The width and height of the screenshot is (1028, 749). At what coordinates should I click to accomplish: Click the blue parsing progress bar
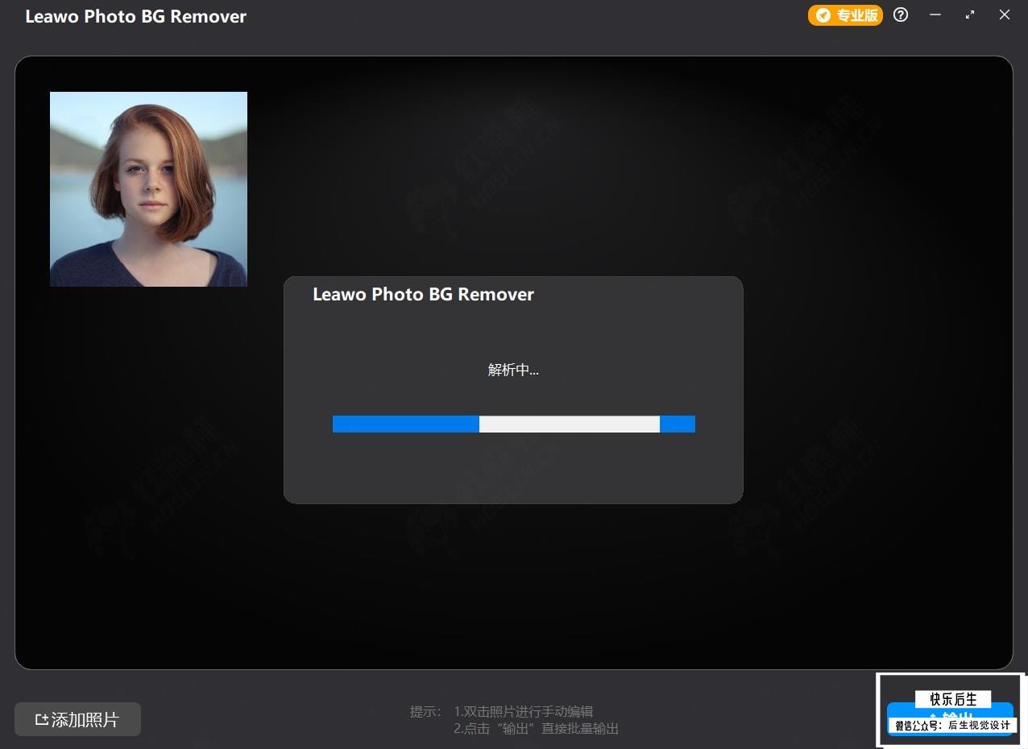[x=514, y=424]
